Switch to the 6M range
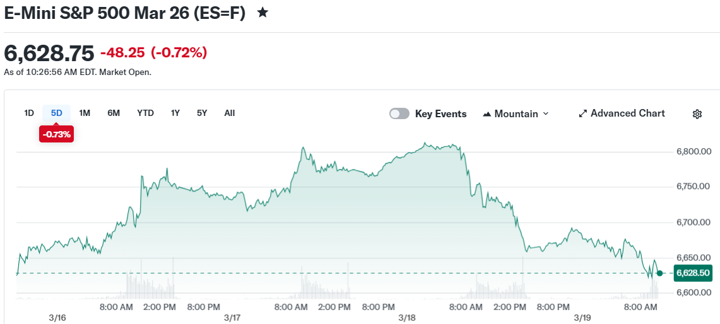The height and width of the screenshot is (324, 720). (114, 113)
